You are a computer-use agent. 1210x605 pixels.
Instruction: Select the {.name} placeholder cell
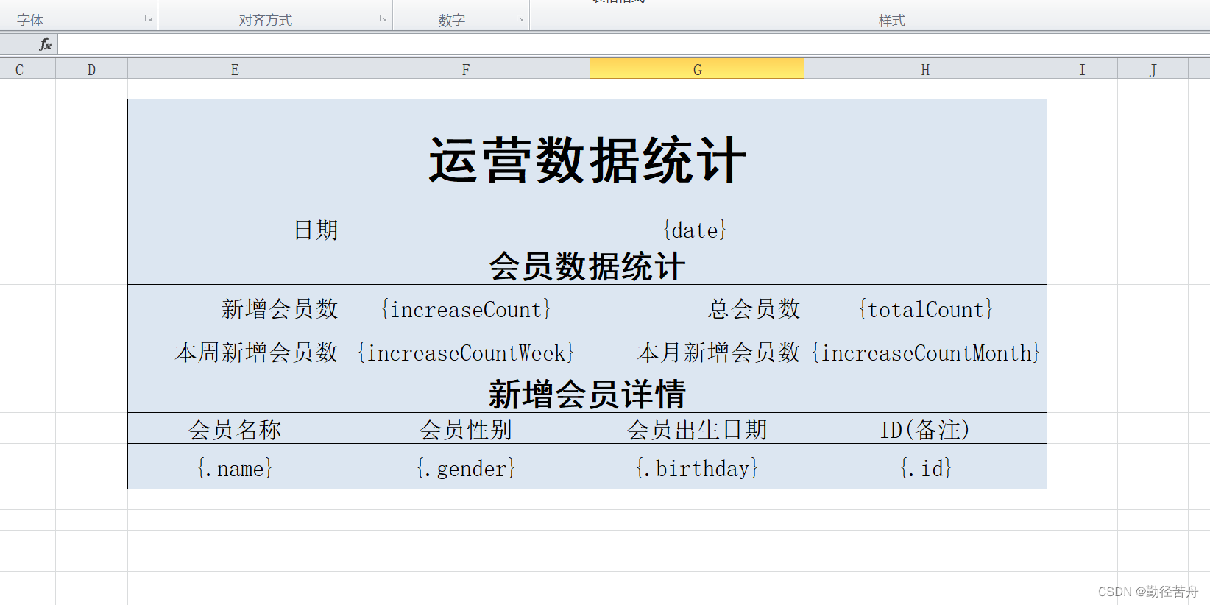click(235, 467)
